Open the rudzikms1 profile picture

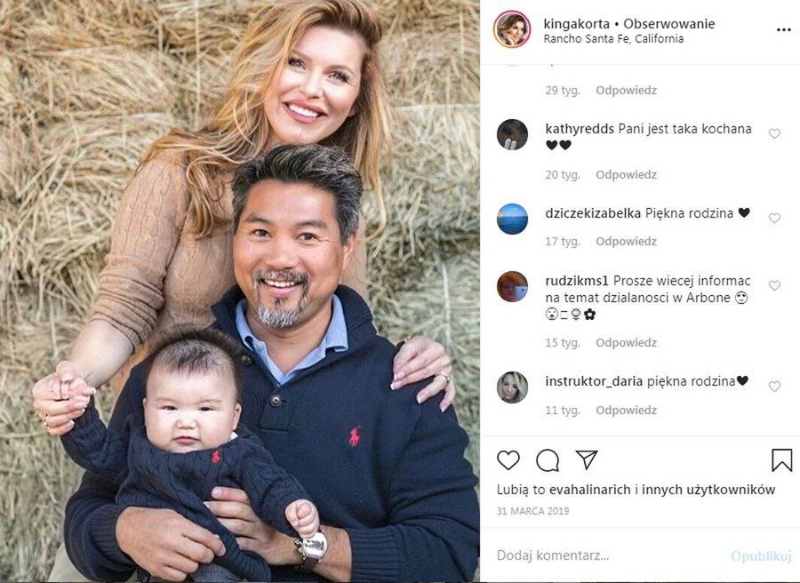click(512, 286)
